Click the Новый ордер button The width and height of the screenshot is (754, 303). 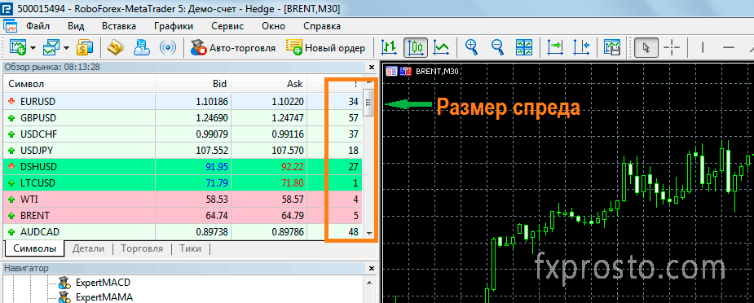click(x=325, y=48)
